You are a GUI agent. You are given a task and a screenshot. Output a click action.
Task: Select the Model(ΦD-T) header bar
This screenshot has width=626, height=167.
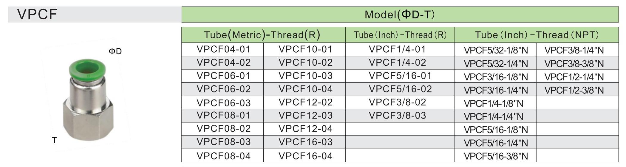tap(400, 14)
